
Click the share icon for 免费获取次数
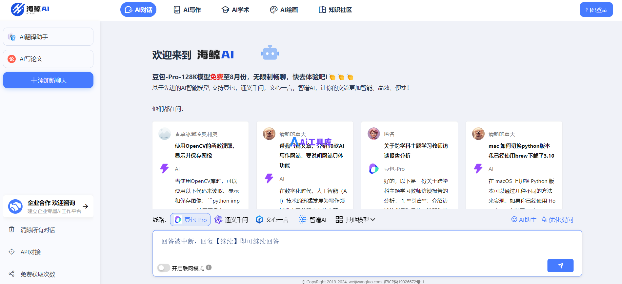point(12,273)
